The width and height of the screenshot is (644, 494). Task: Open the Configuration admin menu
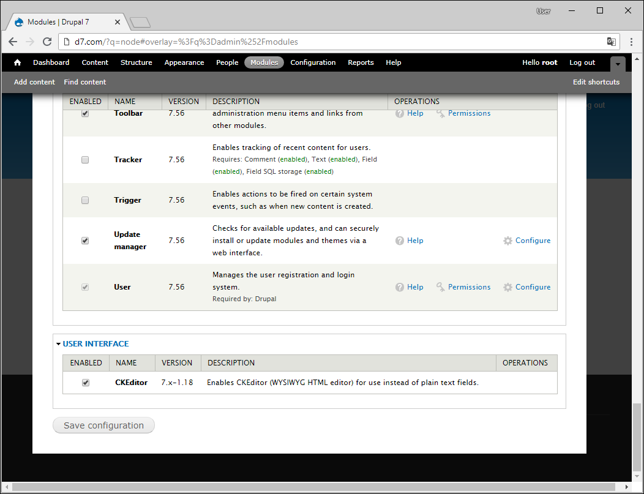pos(313,62)
